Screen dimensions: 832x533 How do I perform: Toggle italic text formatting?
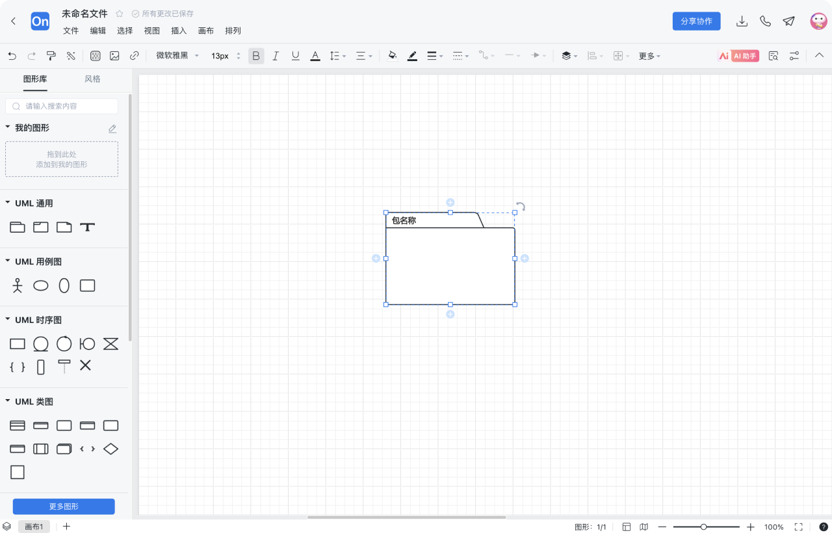pos(276,56)
